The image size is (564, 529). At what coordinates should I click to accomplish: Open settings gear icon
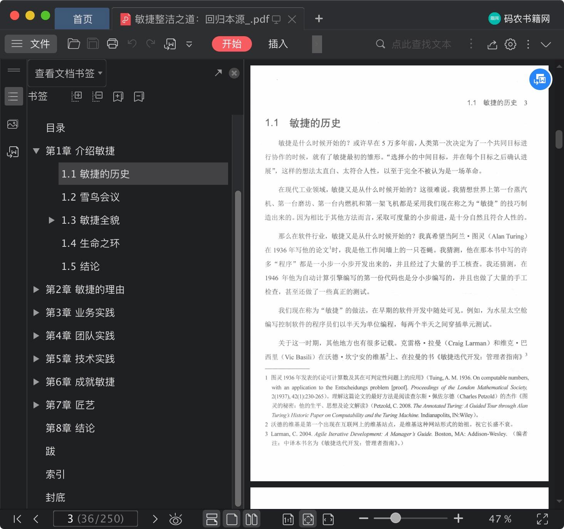(510, 44)
